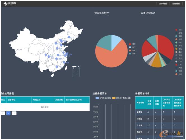Click the GPS异动设备数 legend swatch
The image size is (186, 140).
pos(97,98)
